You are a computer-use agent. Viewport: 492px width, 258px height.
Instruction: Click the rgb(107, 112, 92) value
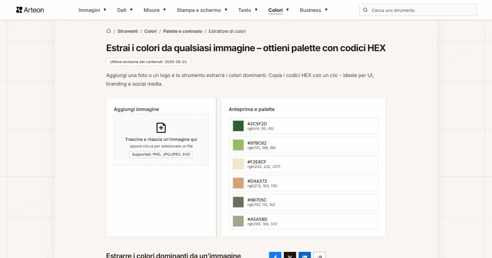tap(261, 205)
